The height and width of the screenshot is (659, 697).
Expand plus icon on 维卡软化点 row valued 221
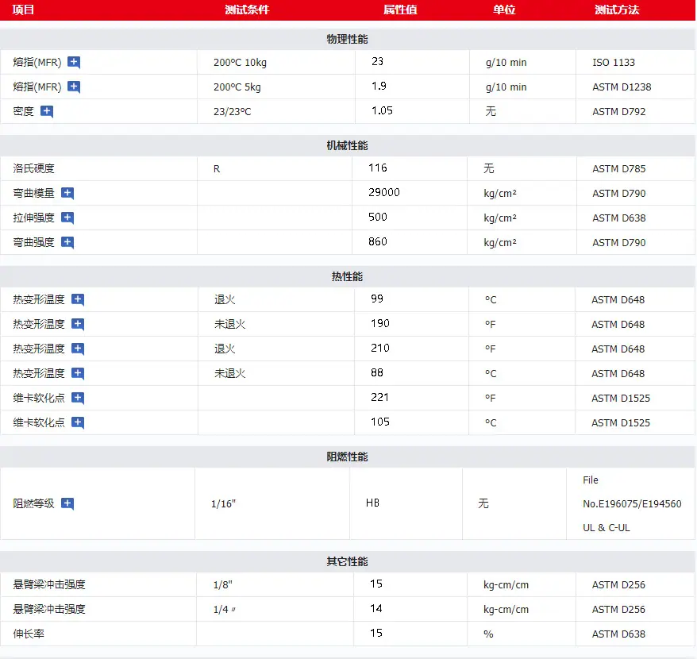click(78, 398)
